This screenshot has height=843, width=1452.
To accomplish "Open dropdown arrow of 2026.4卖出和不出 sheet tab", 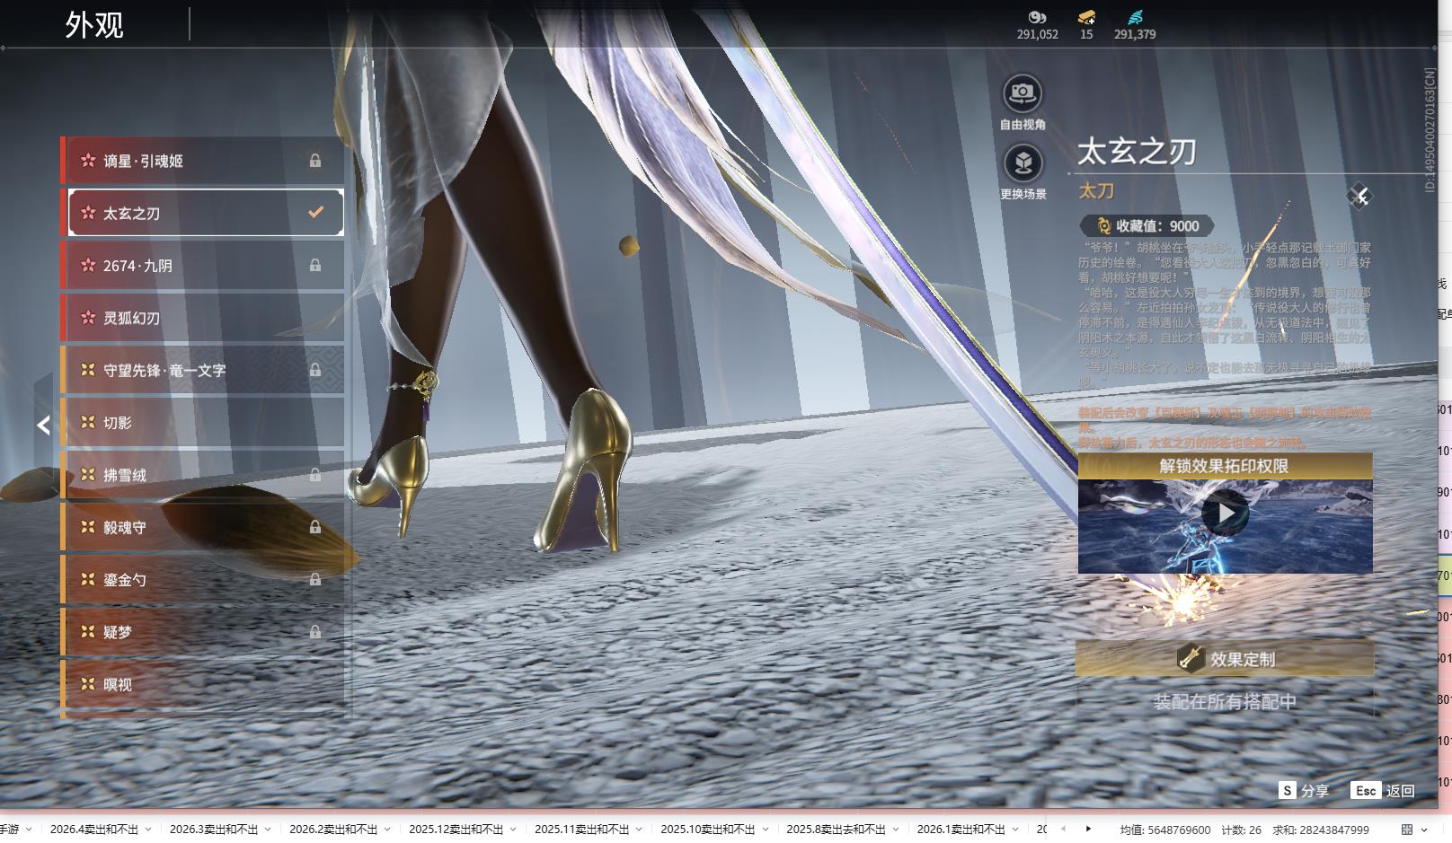I will (x=148, y=830).
